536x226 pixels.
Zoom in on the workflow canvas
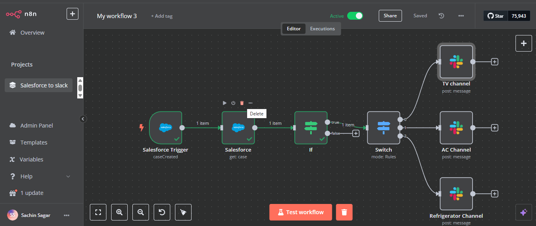(x=119, y=212)
